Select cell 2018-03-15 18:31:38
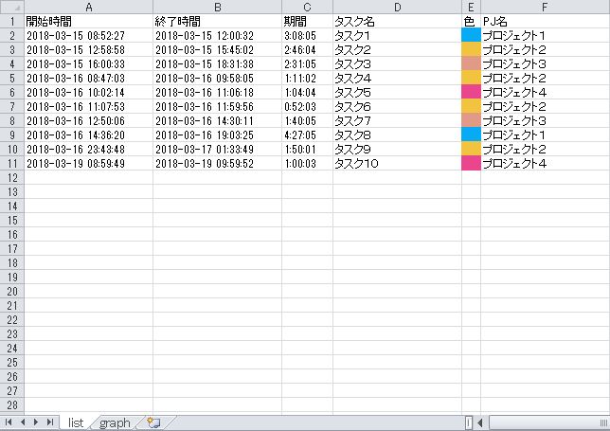The image size is (610, 431). point(218,63)
